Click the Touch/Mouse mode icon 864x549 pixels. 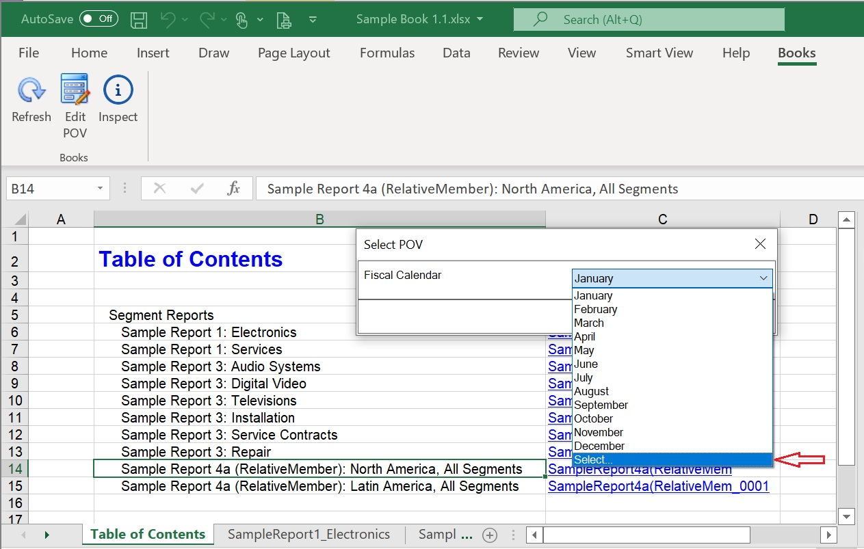(241, 20)
